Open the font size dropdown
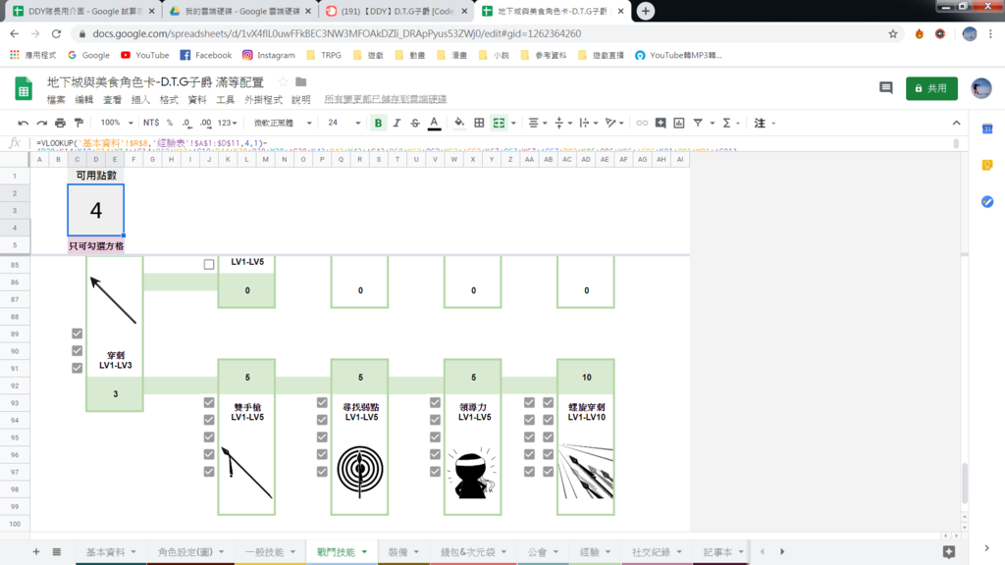 tap(344, 123)
